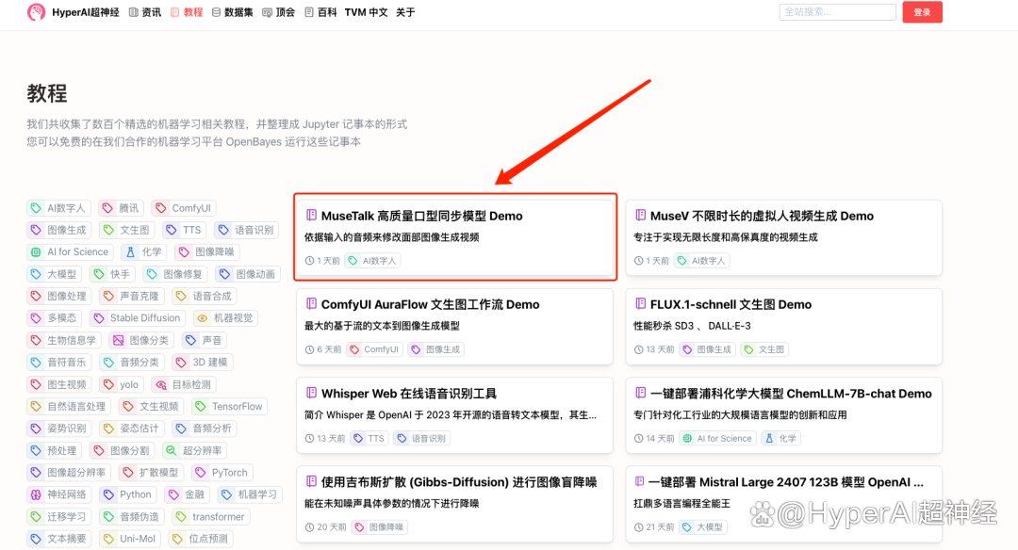Click the 图像降噪 tag on the Gibbs-Diffusion card
1018x550 pixels.
click(380, 527)
